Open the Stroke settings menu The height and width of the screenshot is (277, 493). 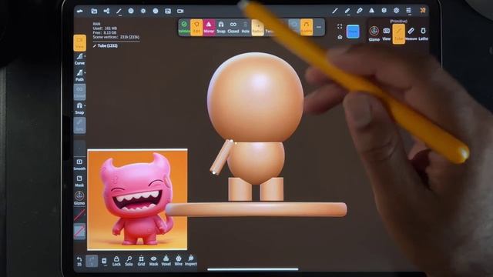pos(335,11)
